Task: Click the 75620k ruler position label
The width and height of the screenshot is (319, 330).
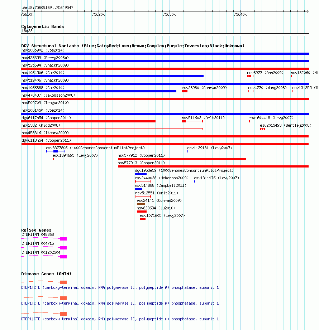Action: [x=98, y=15]
